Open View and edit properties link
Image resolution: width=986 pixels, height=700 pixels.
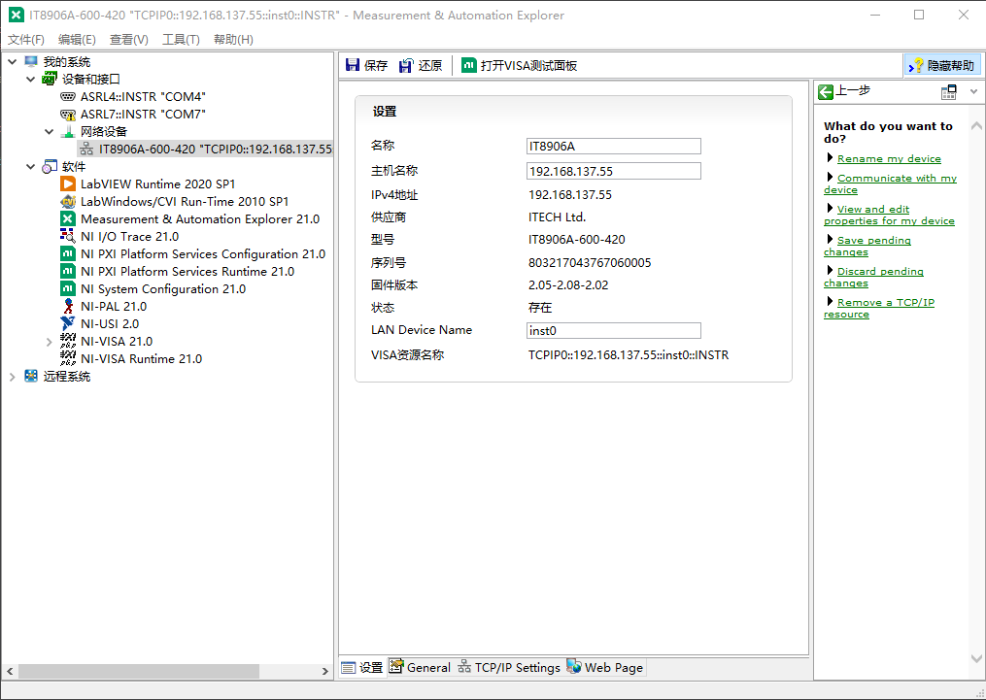pos(889,215)
